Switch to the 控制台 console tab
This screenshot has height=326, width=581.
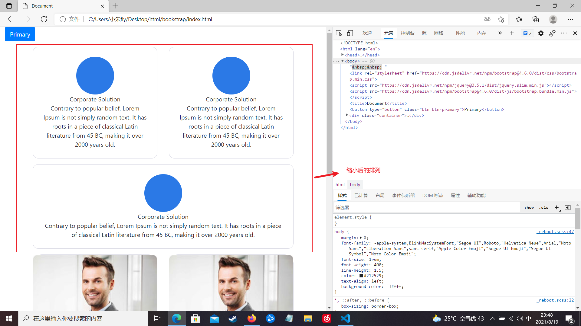[x=407, y=33]
